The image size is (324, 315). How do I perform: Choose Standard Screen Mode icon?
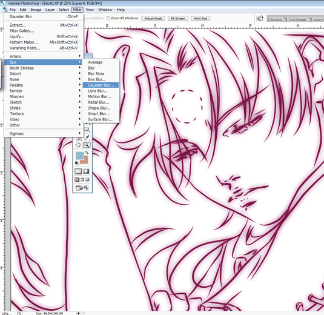pyautogui.click(x=77, y=179)
